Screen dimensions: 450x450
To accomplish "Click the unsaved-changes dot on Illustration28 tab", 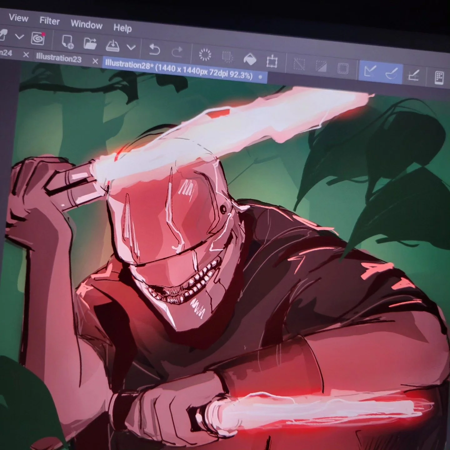I will [260, 77].
